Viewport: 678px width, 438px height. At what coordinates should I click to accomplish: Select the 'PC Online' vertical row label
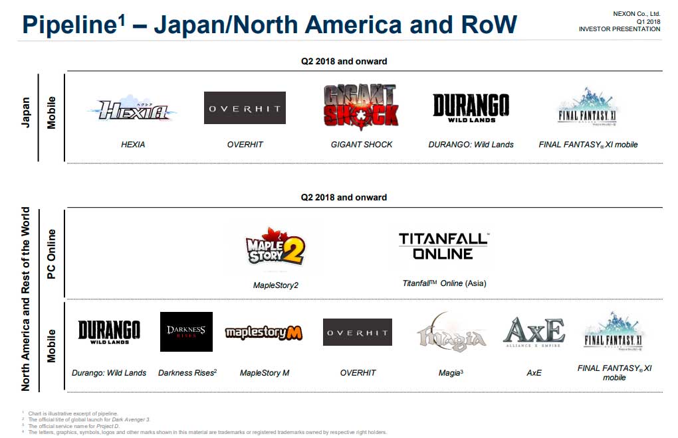[x=51, y=254]
